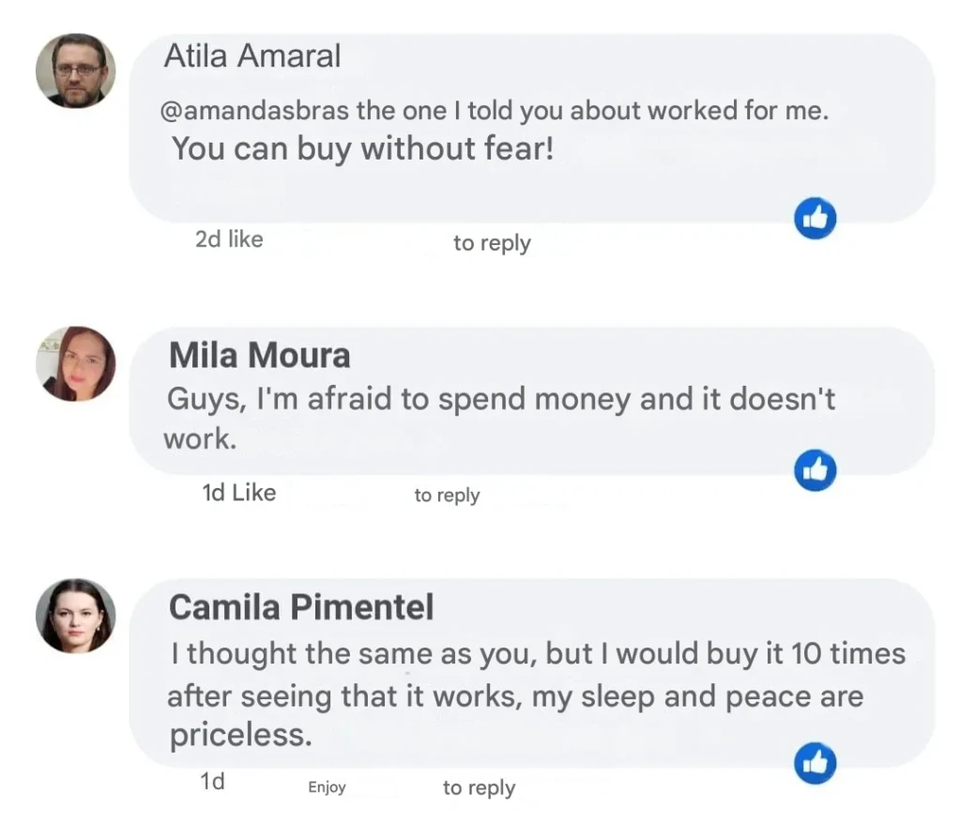Click Mila Moura's 'afraid to spend money' comment text
This screenshot has height=840, width=961.
499,400
